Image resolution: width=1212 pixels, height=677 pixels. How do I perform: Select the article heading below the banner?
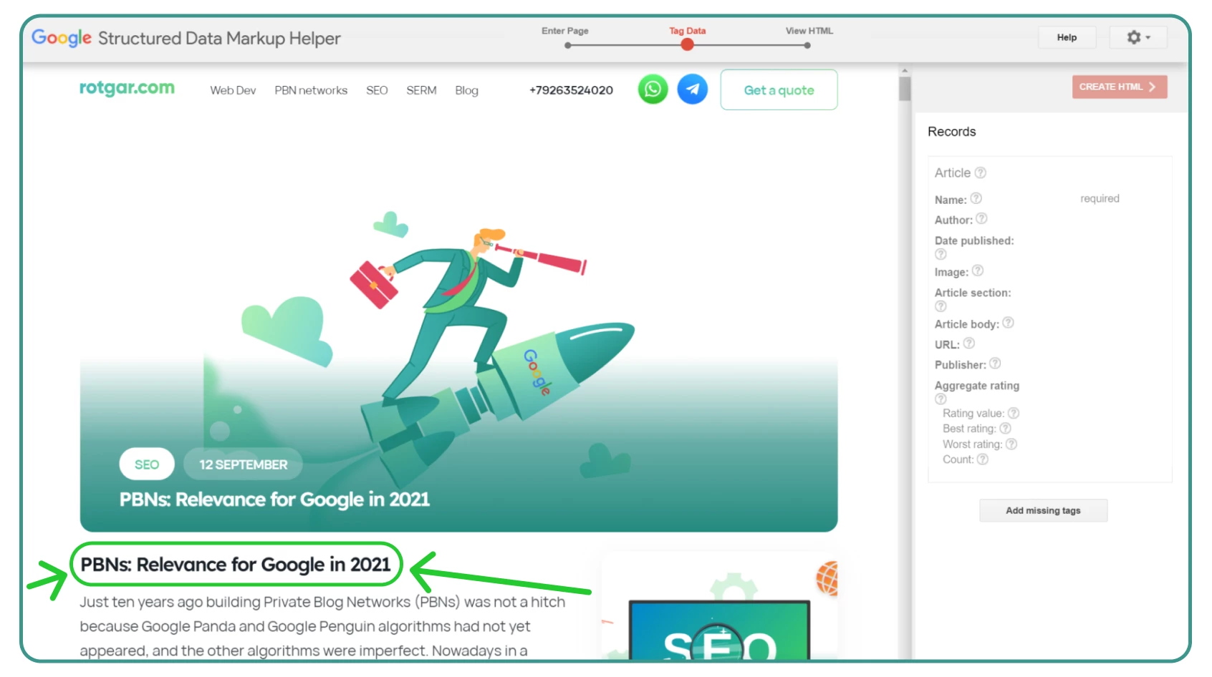(236, 565)
